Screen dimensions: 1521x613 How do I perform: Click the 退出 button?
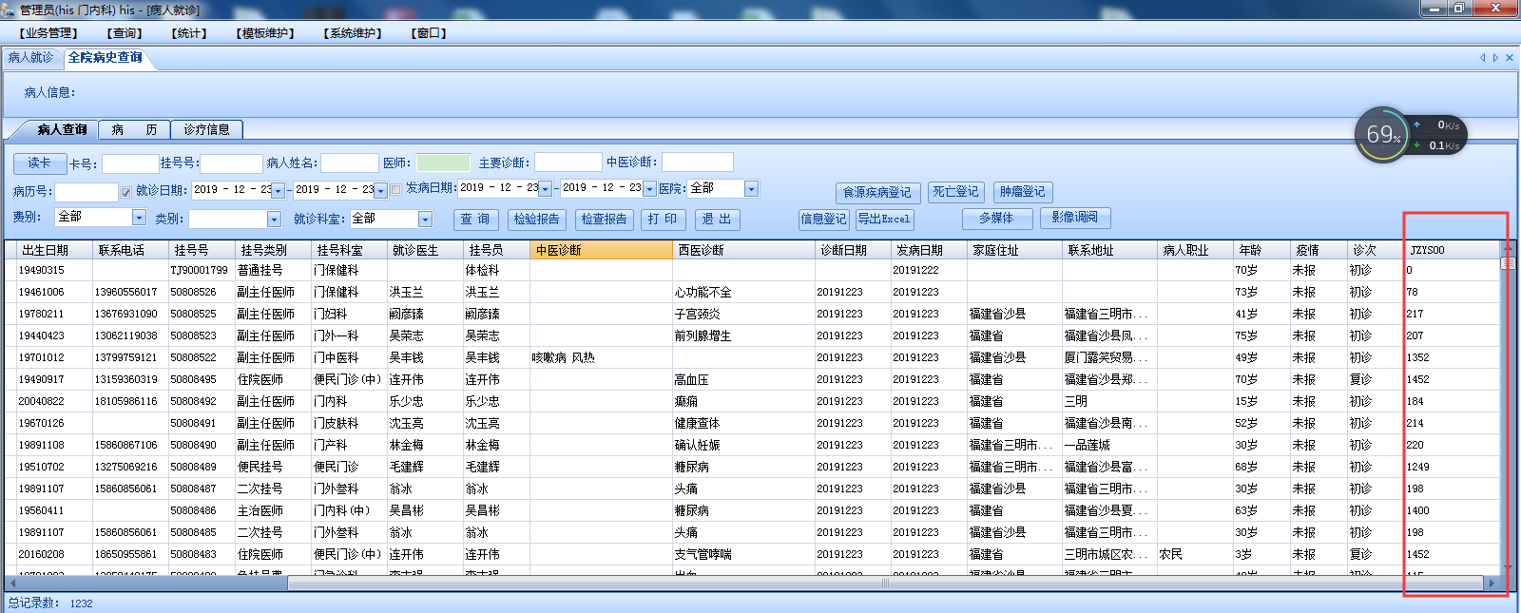tap(717, 220)
